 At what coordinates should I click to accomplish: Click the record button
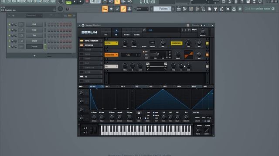(87, 2)
